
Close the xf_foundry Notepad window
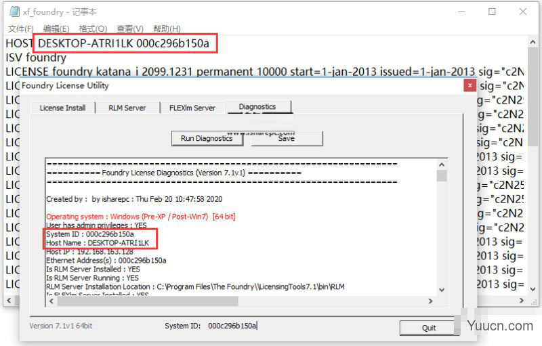point(523,12)
